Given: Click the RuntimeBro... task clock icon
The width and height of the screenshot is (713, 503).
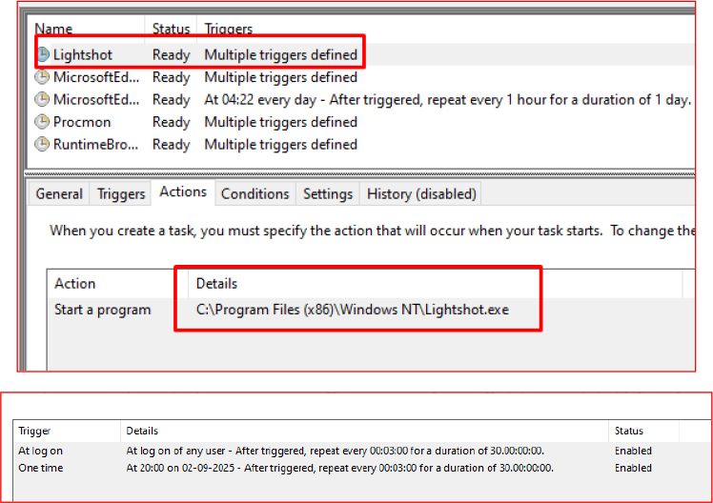Looking at the screenshot, I should point(42,144).
